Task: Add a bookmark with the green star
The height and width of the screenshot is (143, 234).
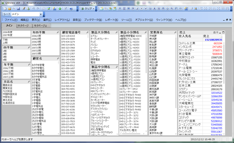Action: [60, 9]
